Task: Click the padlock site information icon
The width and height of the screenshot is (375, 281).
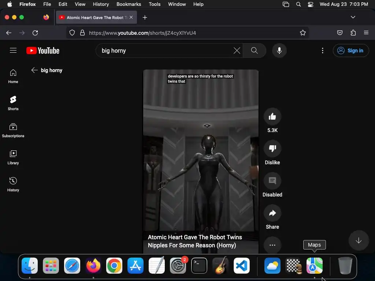Action: point(82,33)
